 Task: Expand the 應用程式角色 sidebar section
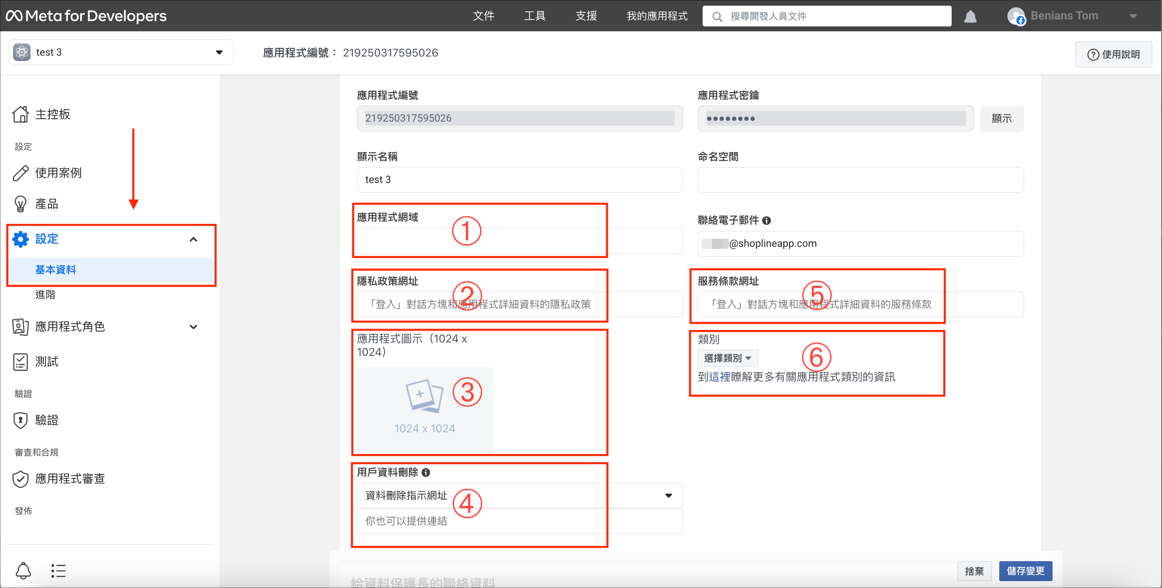[193, 327]
